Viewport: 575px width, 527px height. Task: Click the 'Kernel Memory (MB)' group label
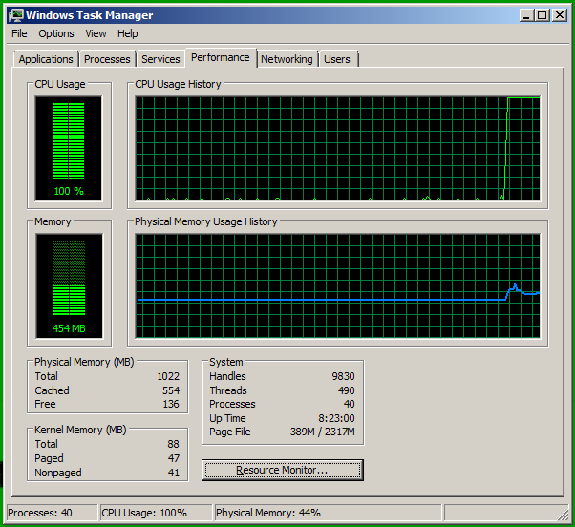[80, 430]
